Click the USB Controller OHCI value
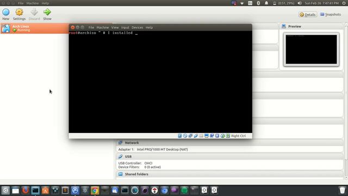This screenshot has width=348, height=196. (148, 163)
